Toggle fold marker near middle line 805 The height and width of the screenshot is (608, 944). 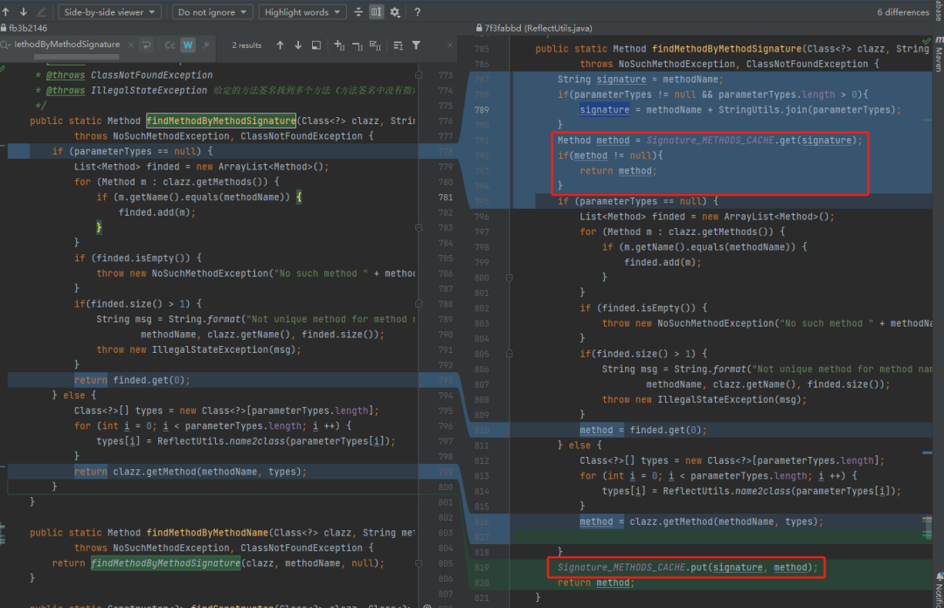[419, 563]
